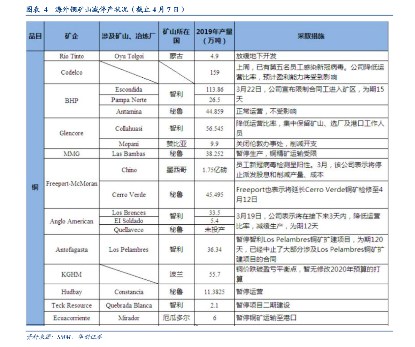Click the 33.5 production value
This screenshot has width=415, height=347.
pyautogui.click(x=214, y=213)
